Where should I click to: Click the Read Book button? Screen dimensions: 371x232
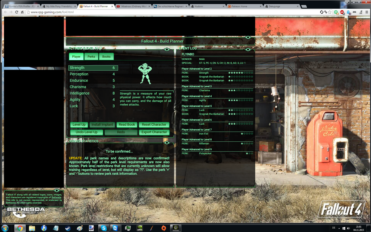(127, 125)
